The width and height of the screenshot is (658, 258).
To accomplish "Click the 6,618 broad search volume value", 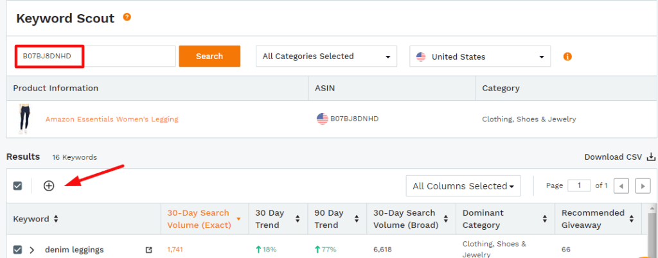I will (x=382, y=250).
